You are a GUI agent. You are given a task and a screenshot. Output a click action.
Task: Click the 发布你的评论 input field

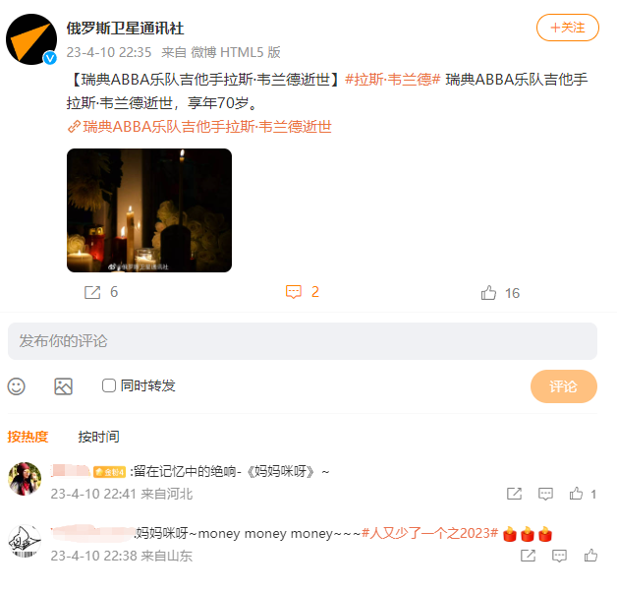click(x=303, y=341)
